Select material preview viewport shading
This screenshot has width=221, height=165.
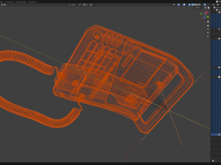[197, 5]
